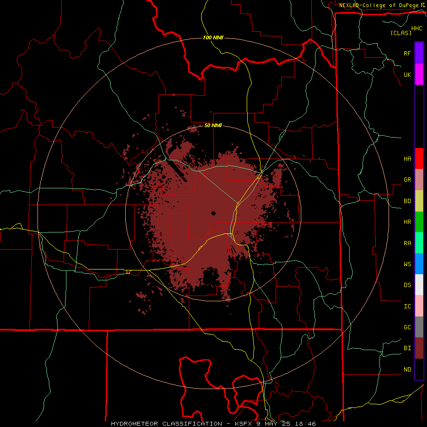Click the BI legend label
The height and width of the screenshot is (427, 427).
(407, 348)
